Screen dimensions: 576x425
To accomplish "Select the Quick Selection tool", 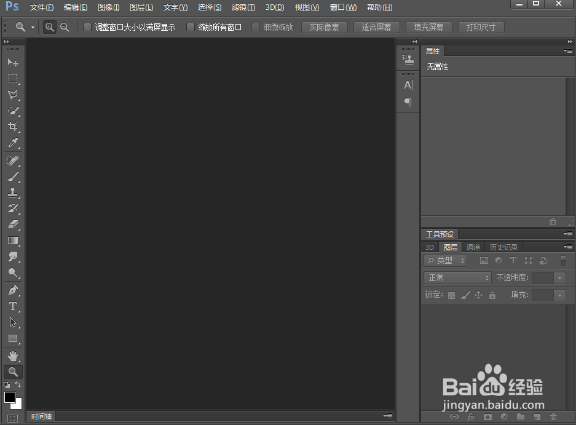I will (x=13, y=111).
